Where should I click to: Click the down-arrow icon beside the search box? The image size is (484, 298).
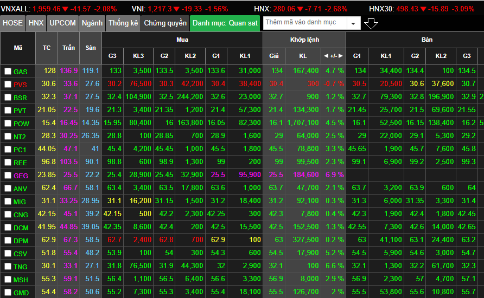click(x=371, y=23)
